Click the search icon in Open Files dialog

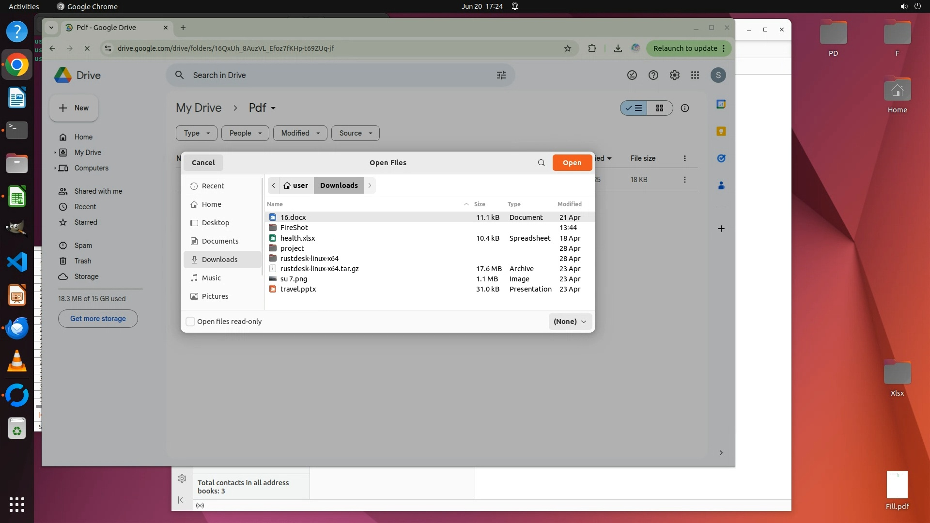point(541,163)
